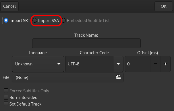This screenshot has width=174, height=111.
Task: Open the file chooser showing (None)
Action: (x=67, y=77)
